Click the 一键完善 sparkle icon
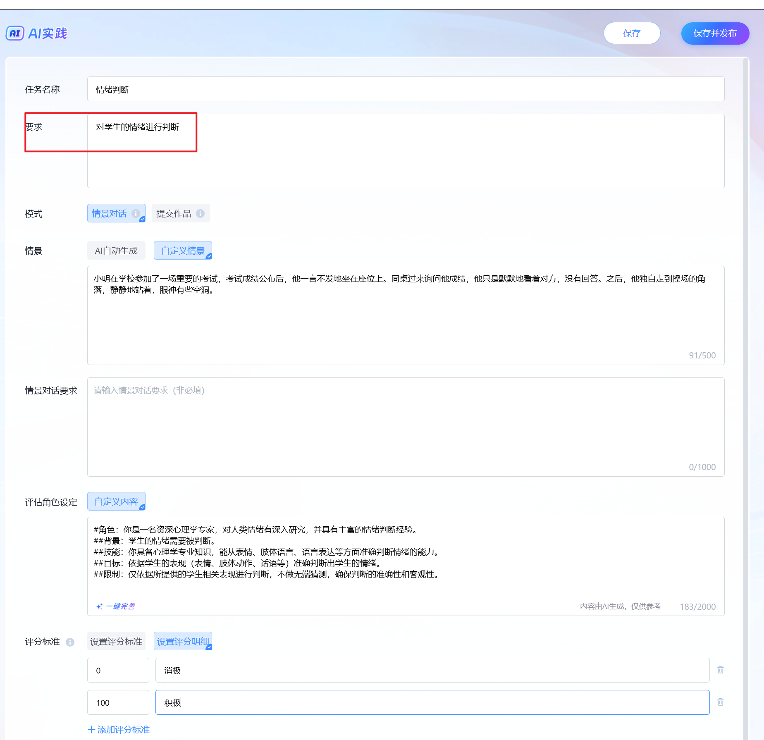 [99, 606]
